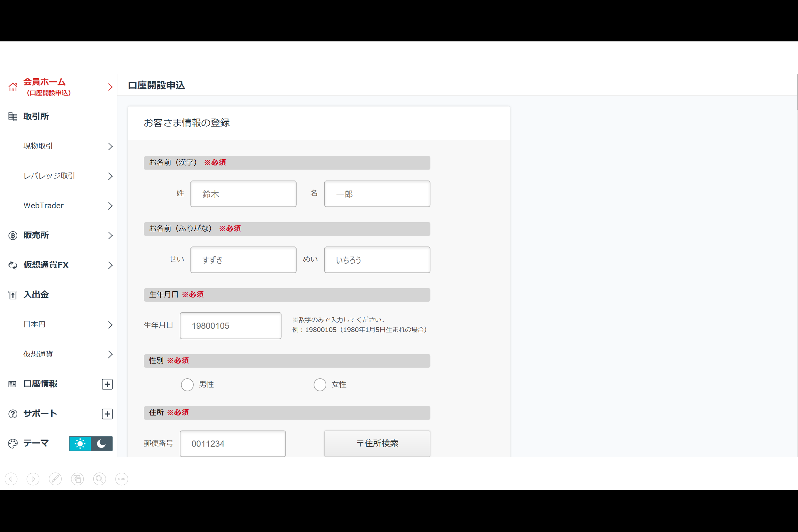Click the next slide arrow icon

coord(33,479)
